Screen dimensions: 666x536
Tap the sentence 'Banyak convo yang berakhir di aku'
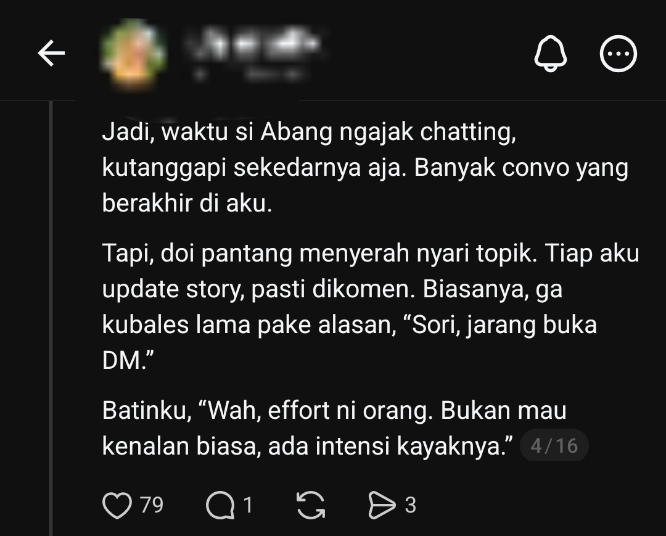[365, 186]
